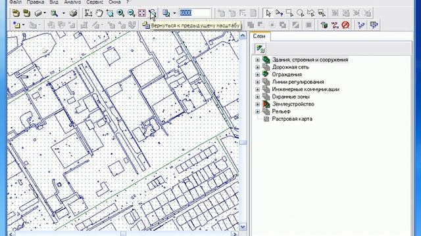Click the scale selection icon
421x236 pixels.
pyautogui.click(x=166, y=13)
